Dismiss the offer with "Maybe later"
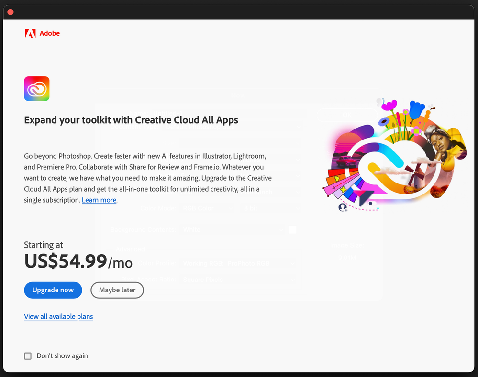The height and width of the screenshot is (377, 478). point(117,290)
